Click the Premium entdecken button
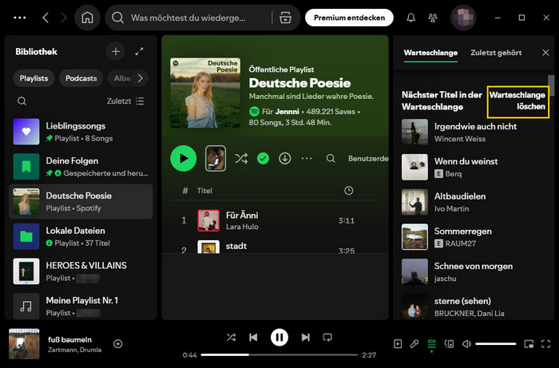Image resolution: width=559 pixels, height=368 pixels. click(350, 18)
